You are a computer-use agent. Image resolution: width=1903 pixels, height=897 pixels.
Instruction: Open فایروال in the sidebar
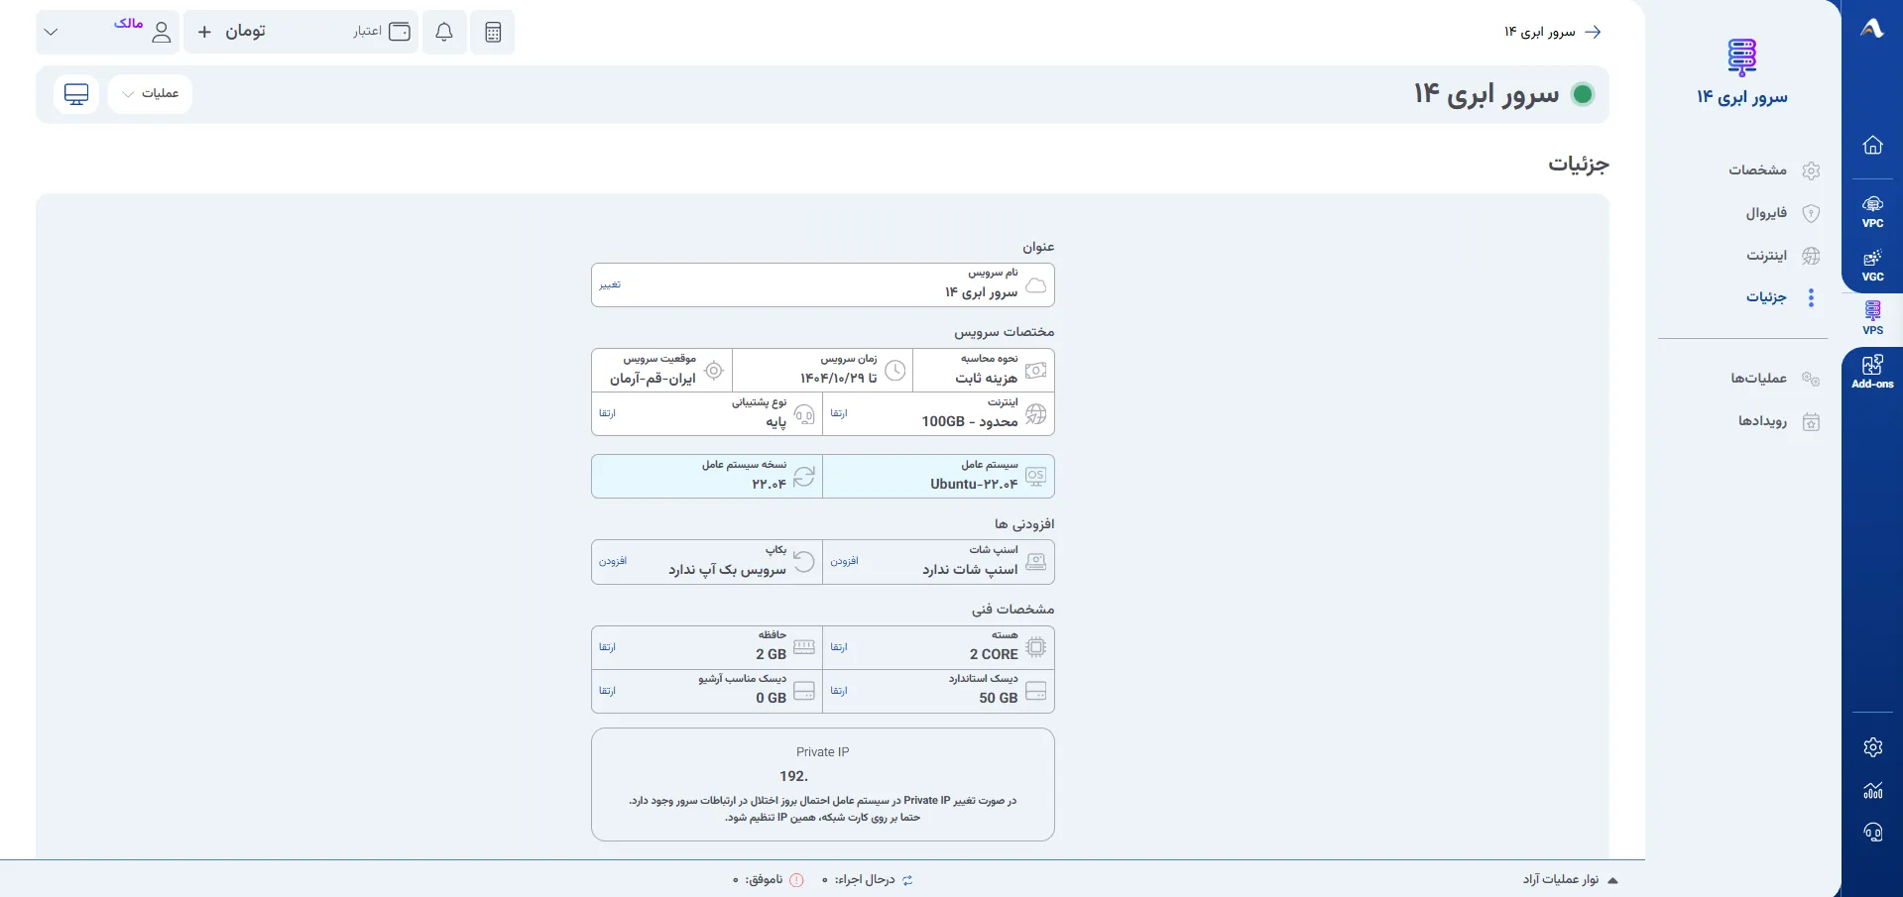[x=1782, y=213]
